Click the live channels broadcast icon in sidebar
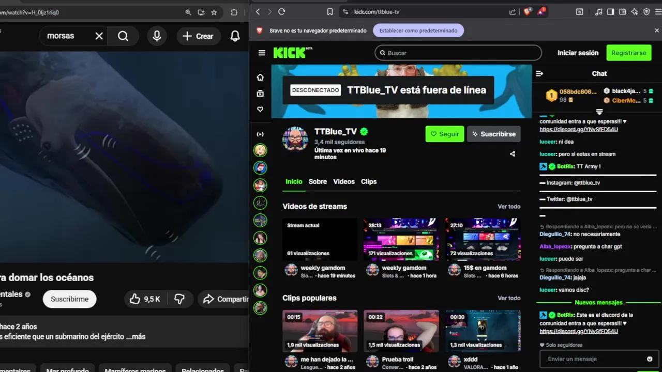Viewport: 662px width, 372px height. pyautogui.click(x=260, y=134)
